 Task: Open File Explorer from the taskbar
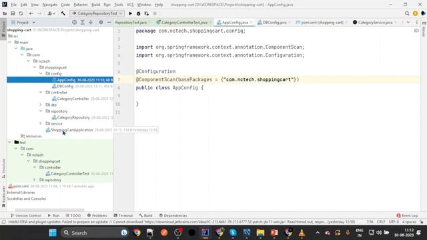[260, 233]
